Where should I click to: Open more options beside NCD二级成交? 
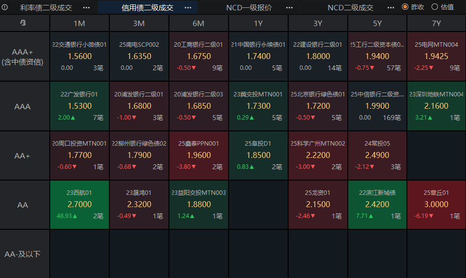click(x=391, y=8)
